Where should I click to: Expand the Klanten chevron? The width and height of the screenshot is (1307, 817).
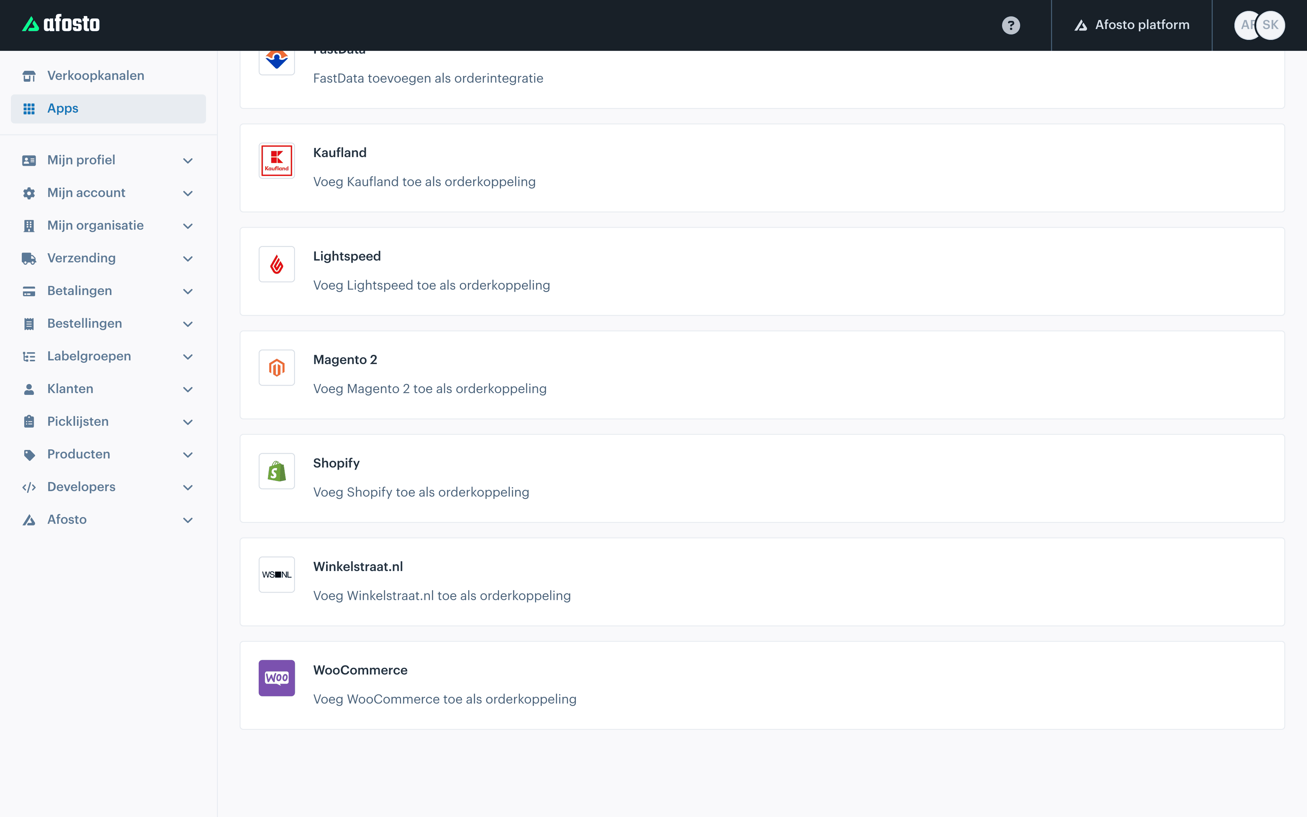click(188, 389)
